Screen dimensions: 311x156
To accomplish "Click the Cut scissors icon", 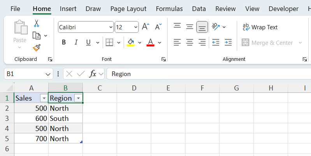I will tap(37, 23).
